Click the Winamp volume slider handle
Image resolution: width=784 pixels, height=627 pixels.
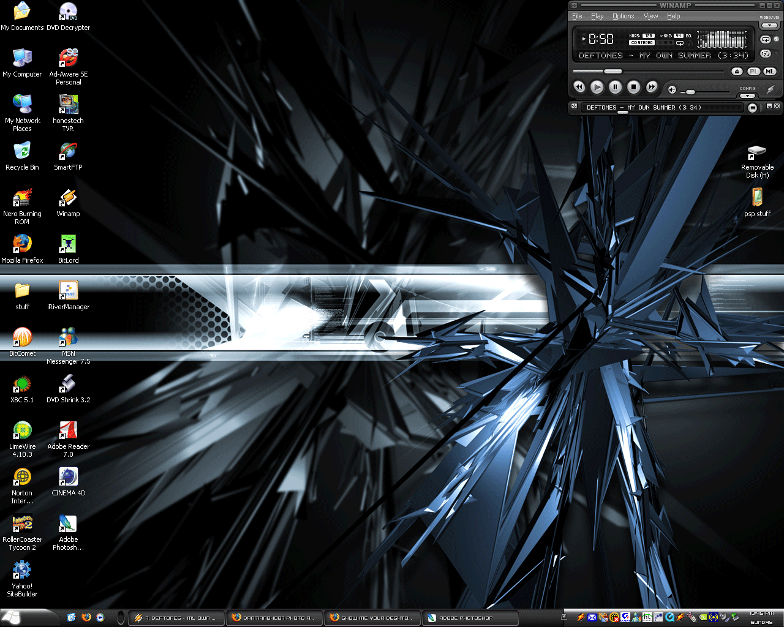coord(690,92)
